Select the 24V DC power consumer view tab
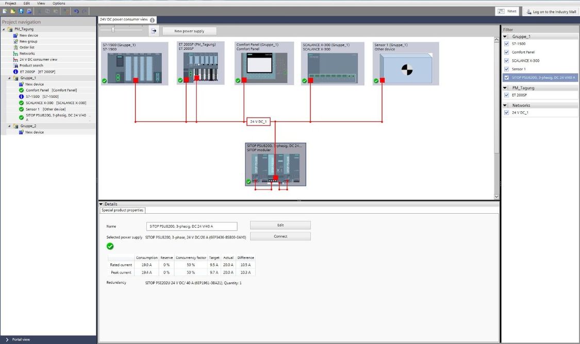 pos(127,20)
